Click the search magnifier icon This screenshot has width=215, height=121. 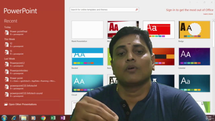click(137, 10)
